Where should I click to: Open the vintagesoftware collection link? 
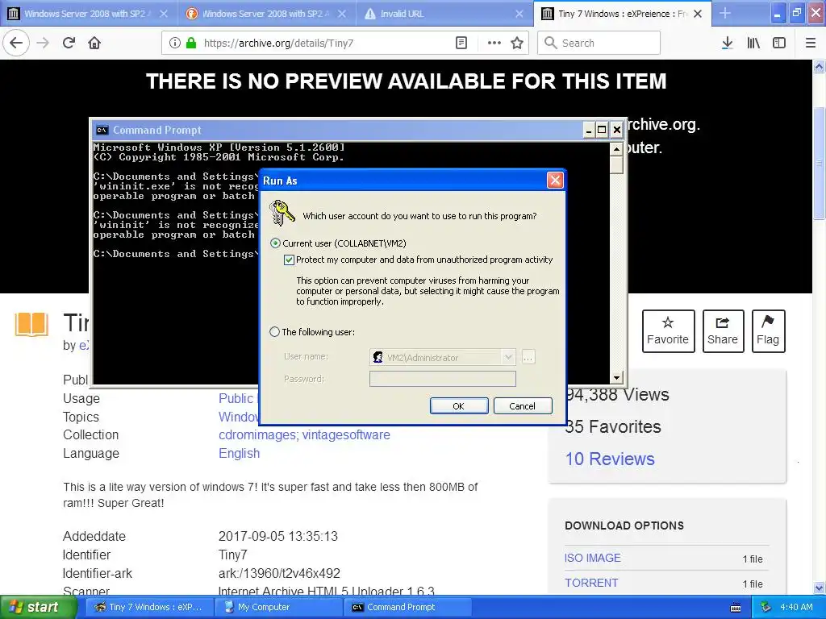point(346,434)
